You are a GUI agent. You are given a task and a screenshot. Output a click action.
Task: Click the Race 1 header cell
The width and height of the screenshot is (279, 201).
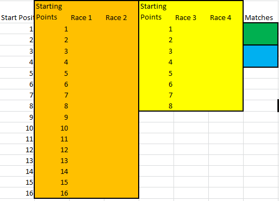(x=82, y=18)
